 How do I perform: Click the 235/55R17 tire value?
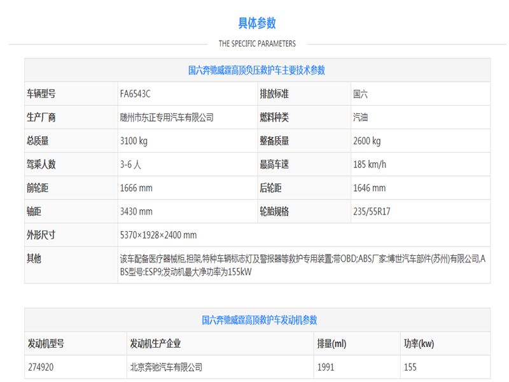[x=372, y=211]
